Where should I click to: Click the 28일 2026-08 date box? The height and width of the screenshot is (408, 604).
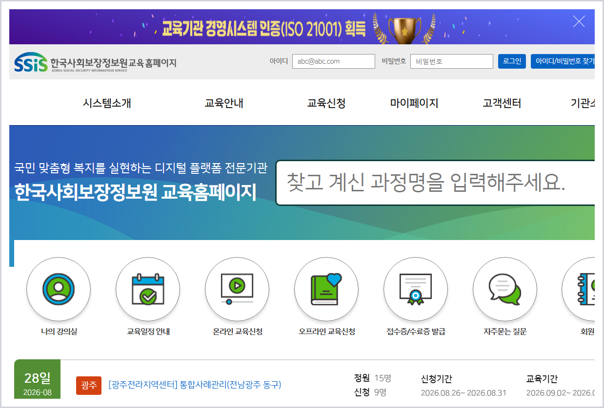[x=37, y=379]
